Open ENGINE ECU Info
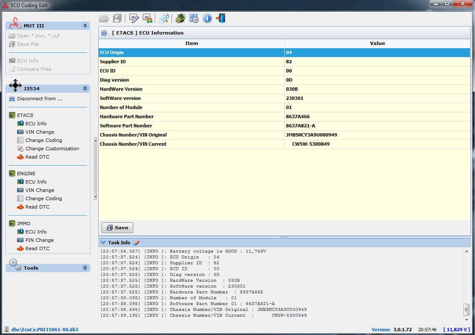The width and height of the screenshot is (475, 335). (x=36, y=182)
